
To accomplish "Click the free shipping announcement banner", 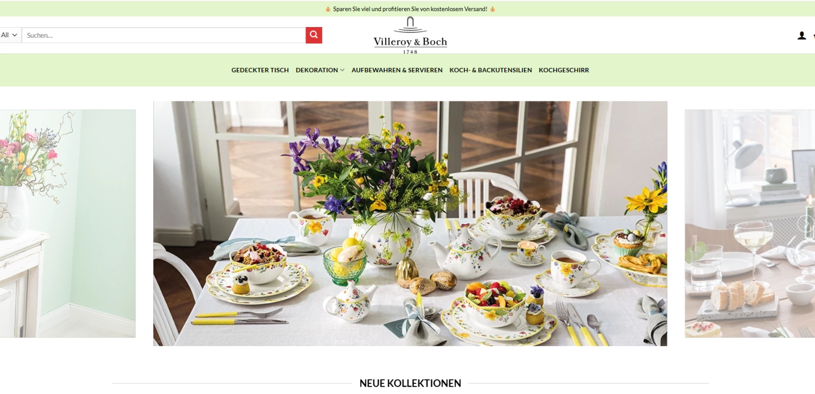I will (410, 9).
